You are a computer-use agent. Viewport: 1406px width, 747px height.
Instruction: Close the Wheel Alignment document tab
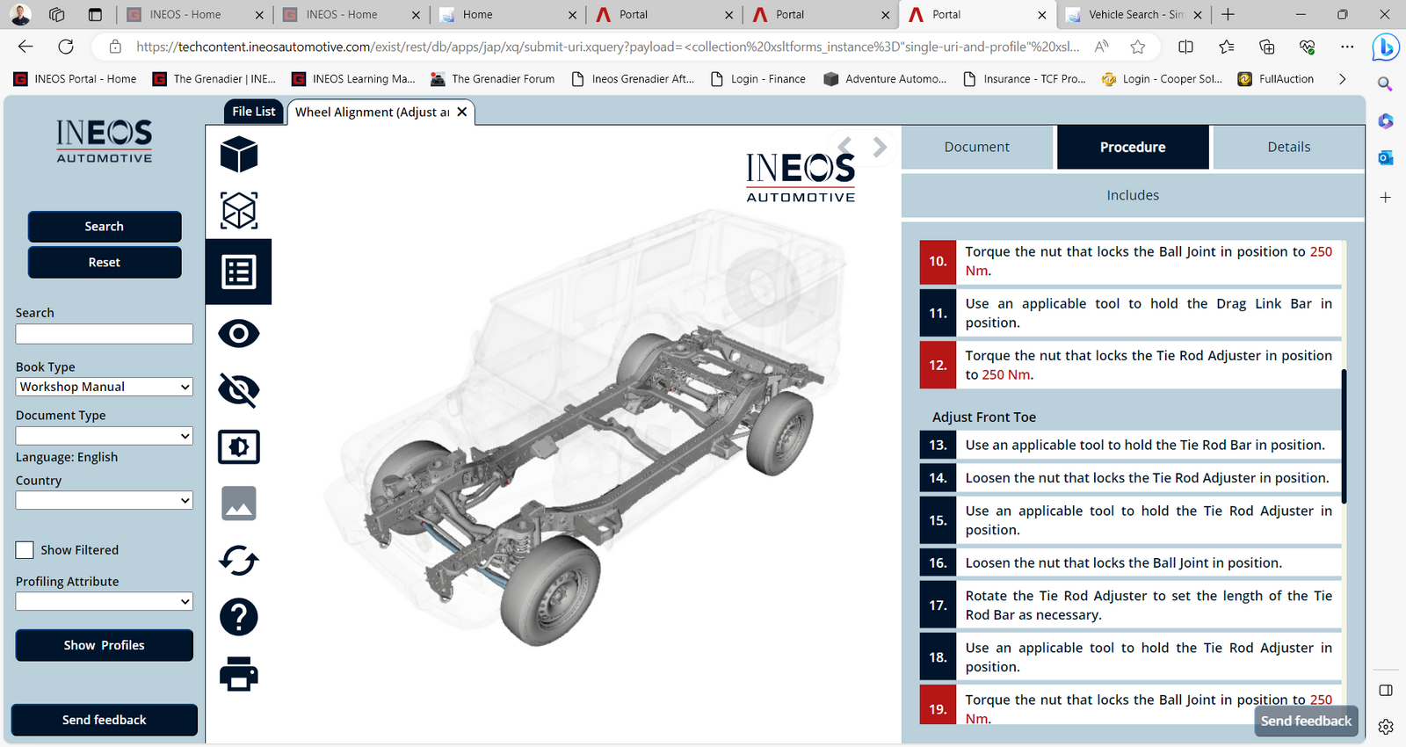pos(462,112)
